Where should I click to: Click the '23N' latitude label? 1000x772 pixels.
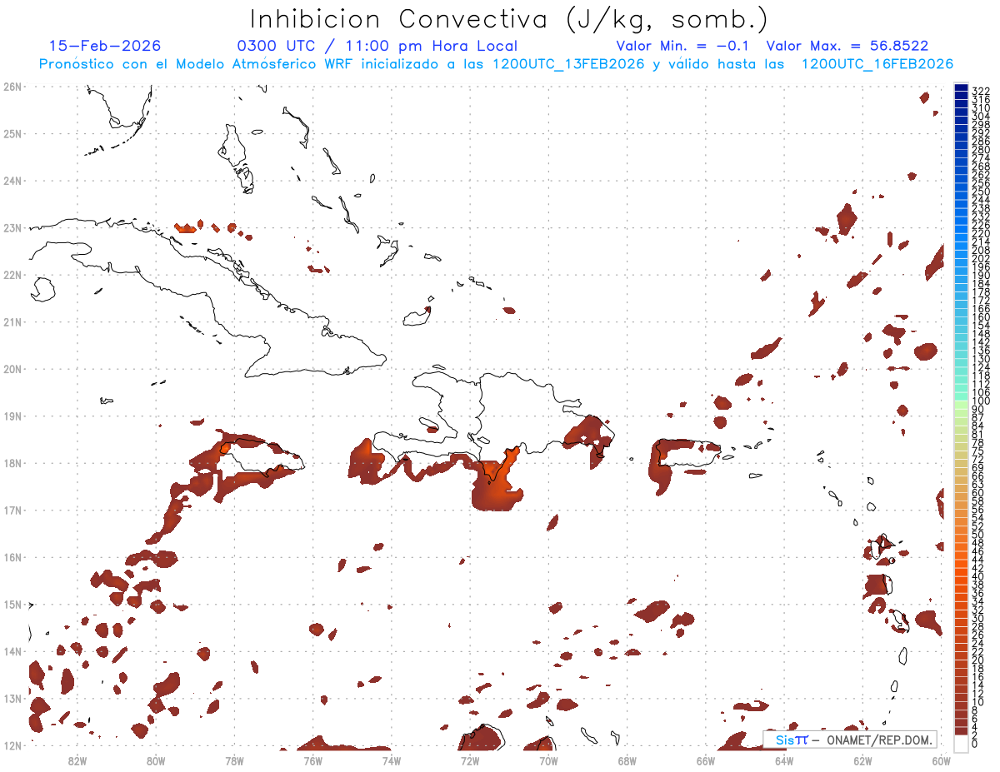coord(12,227)
